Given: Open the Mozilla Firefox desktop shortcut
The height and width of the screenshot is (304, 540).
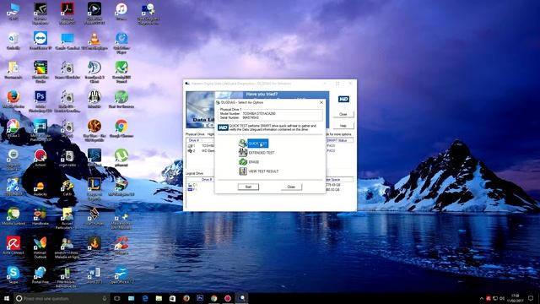Looking at the screenshot, I should [x=13, y=100].
